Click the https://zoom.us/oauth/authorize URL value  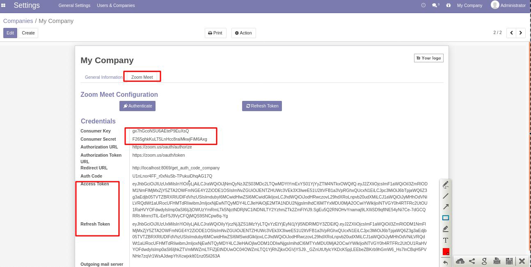point(162,147)
